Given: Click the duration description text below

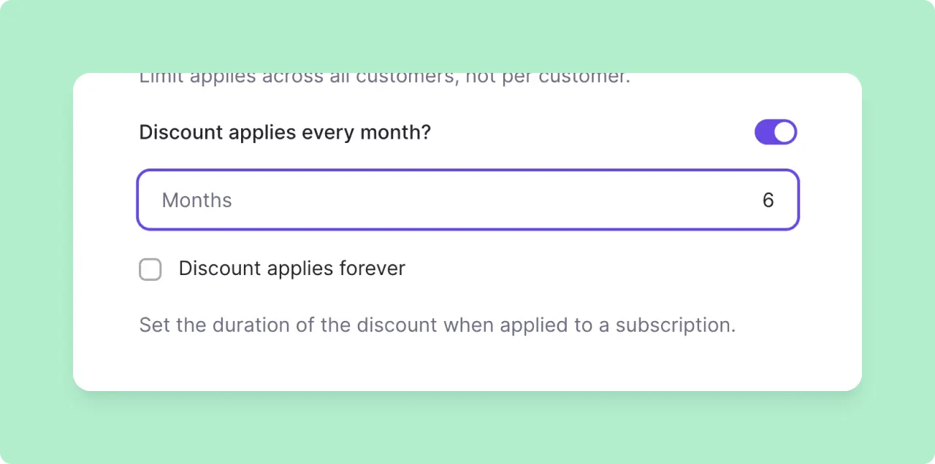Looking at the screenshot, I should pyautogui.click(x=437, y=325).
